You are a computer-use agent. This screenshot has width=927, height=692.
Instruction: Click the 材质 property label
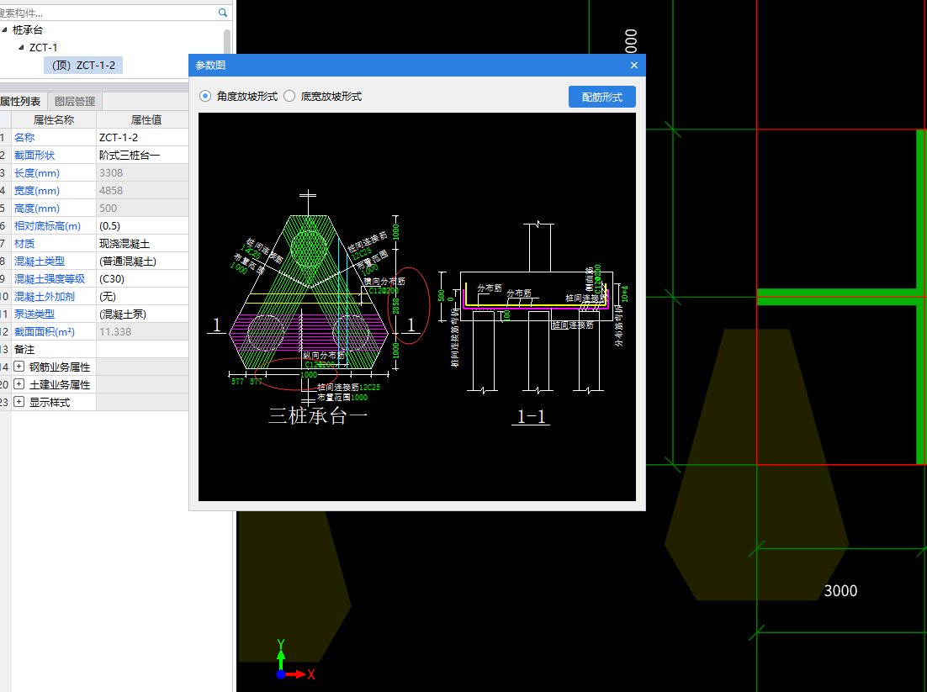(x=24, y=244)
